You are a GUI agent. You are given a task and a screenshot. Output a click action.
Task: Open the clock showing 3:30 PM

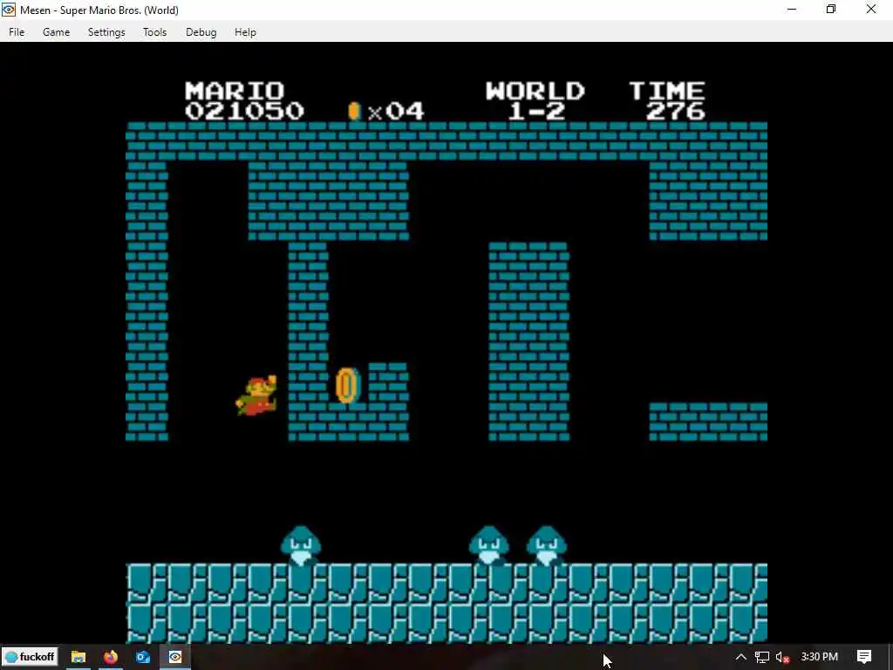click(819, 657)
